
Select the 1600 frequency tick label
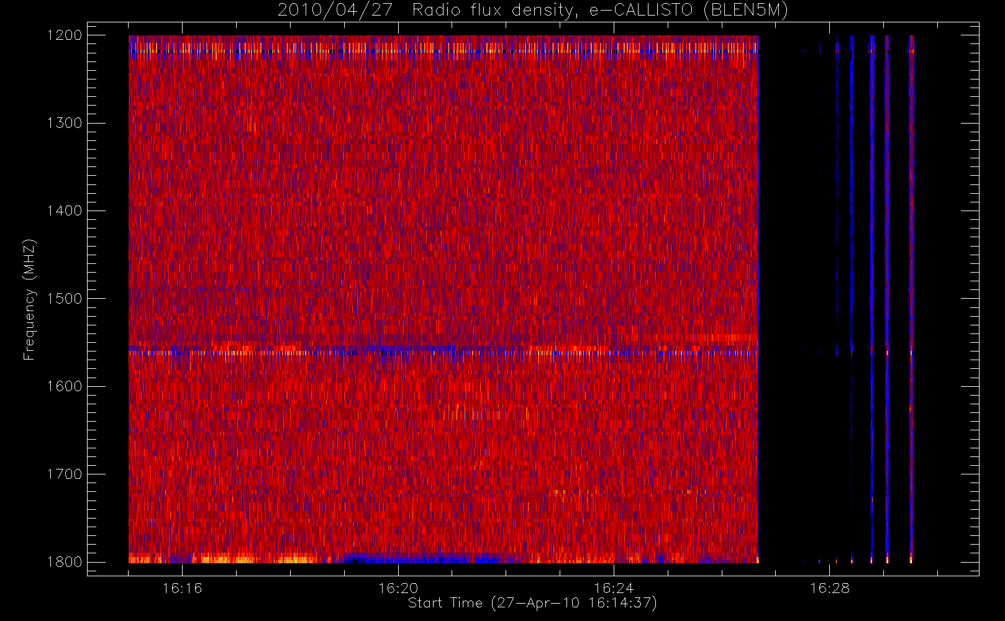click(65, 386)
